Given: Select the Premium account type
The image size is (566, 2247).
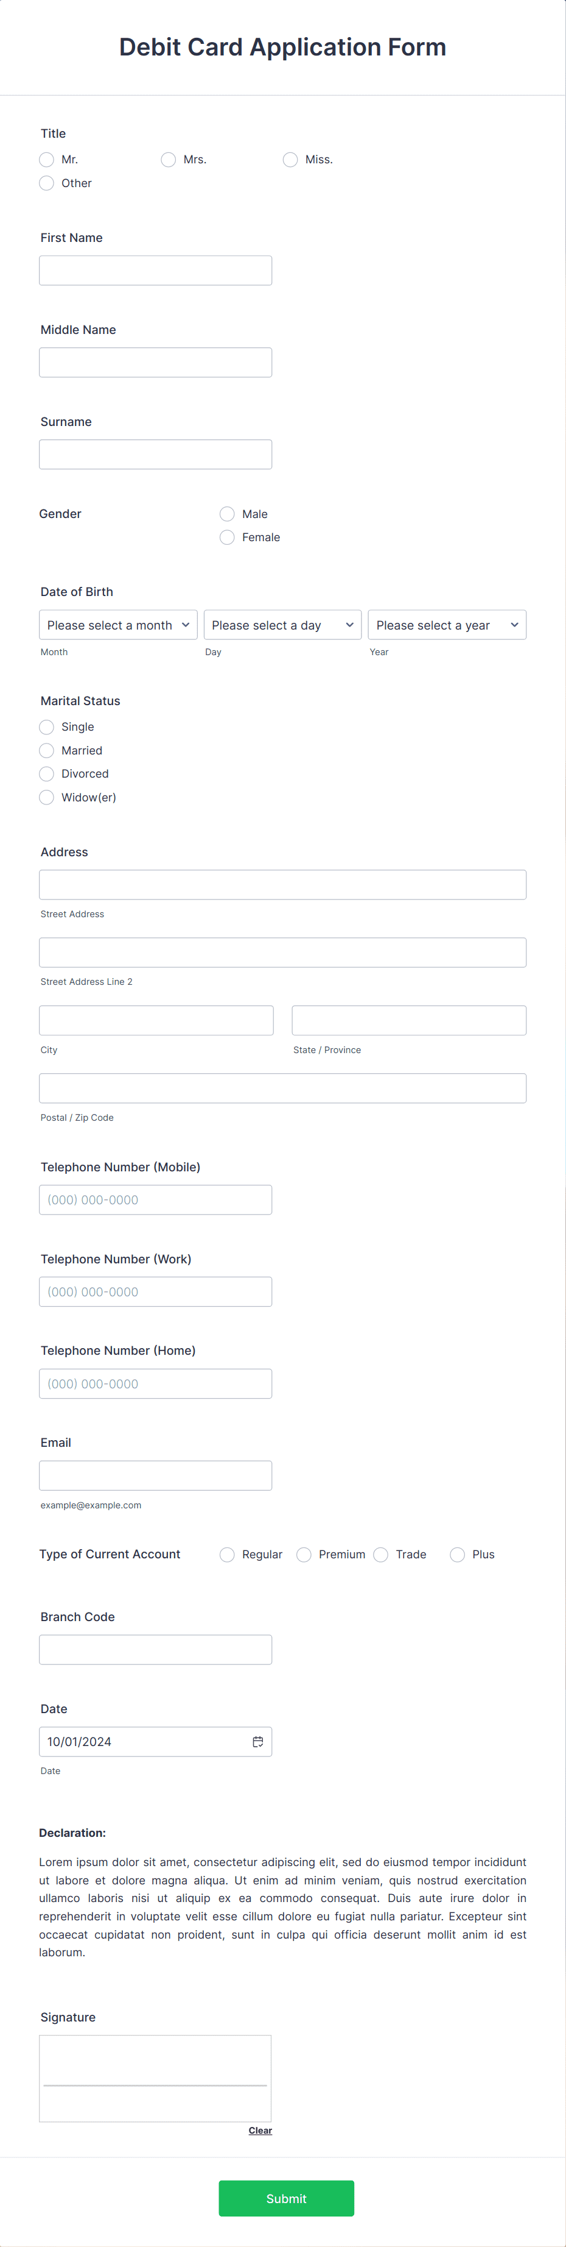Looking at the screenshot, I should coord(304,1553).
